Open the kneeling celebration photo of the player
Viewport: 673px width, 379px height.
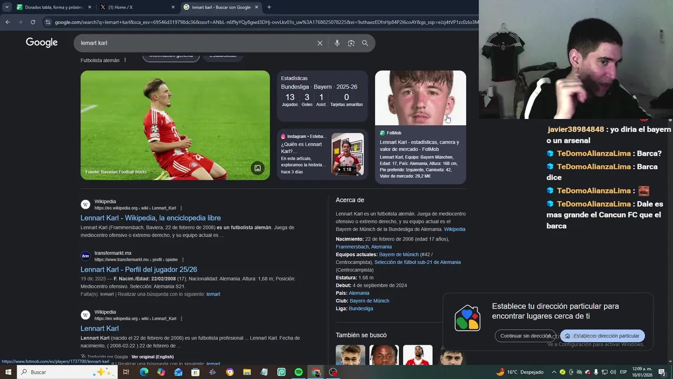click(x=175, y=125)
